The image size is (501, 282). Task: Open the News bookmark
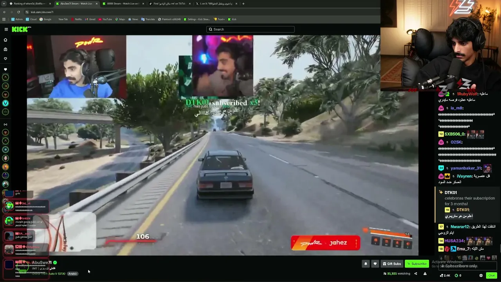click(x=133, y=19)
